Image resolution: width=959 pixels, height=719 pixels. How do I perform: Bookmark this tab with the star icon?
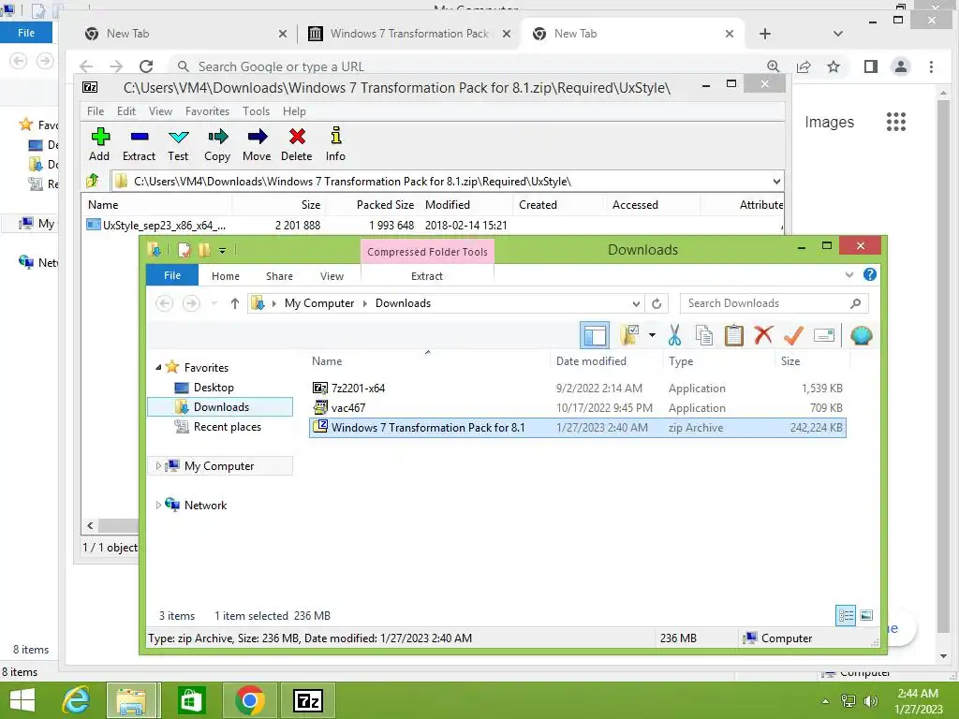pyautogui.click(x=833, y=66)
